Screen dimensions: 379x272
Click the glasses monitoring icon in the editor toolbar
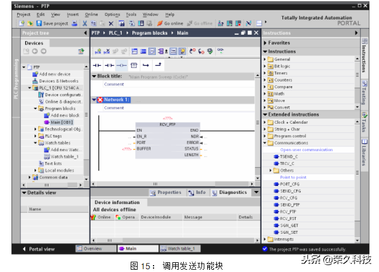pyautogui.click(x=220, y=51)
